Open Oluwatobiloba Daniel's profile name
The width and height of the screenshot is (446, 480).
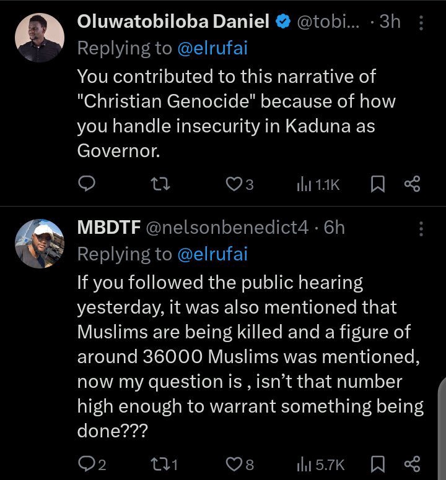[173, 22]
